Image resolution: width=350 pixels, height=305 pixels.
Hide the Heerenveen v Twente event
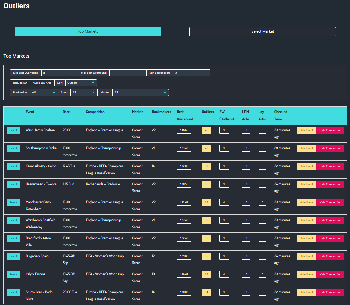click(x=306, y=184)
